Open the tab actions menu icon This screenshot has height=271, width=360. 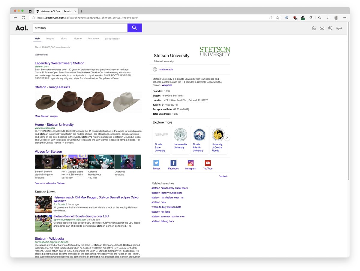(30, 11)
